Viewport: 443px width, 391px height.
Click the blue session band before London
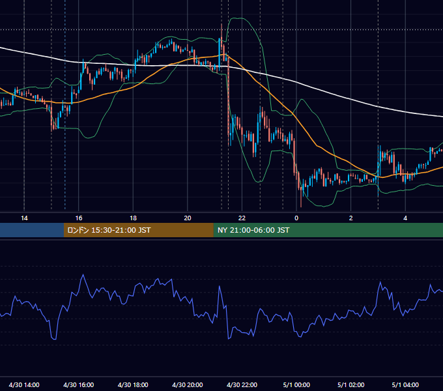tap(32, 230)
